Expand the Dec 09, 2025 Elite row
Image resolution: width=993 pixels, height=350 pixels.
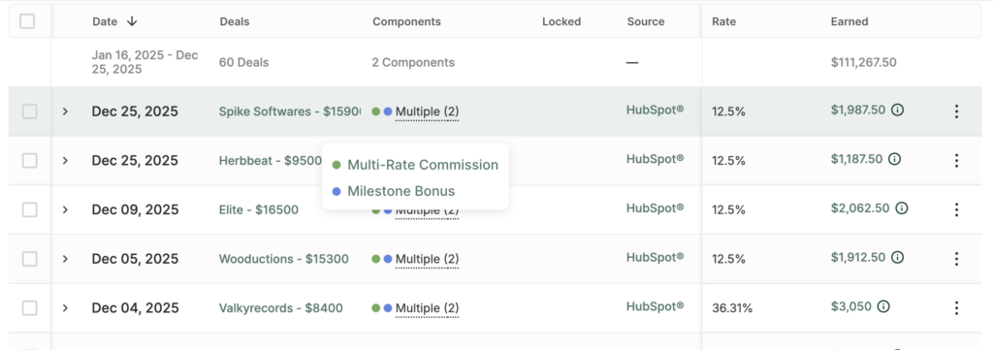65,209
